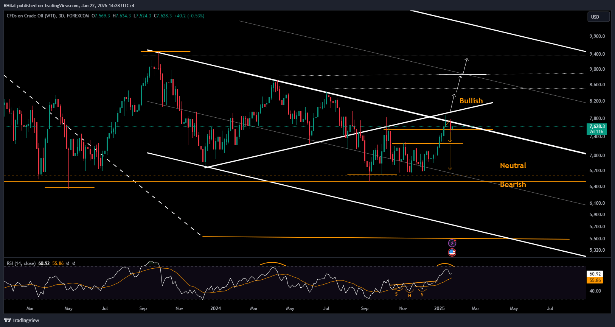Click 8,200.0 on the price scale
615x327 pixels.
597,101
